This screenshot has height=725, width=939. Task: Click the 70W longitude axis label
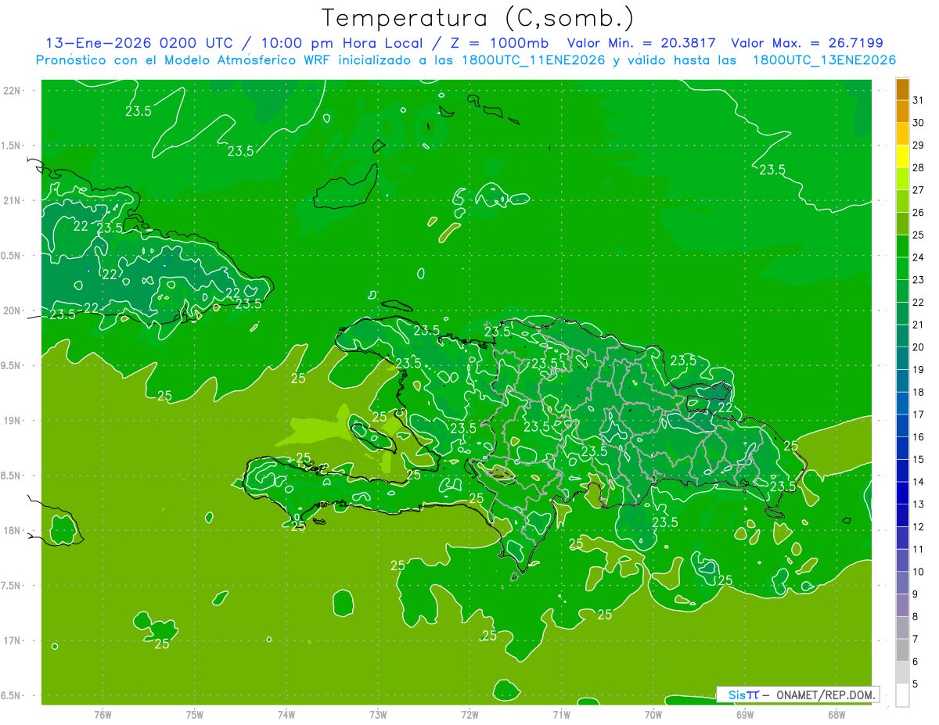[x=653, y=714]
